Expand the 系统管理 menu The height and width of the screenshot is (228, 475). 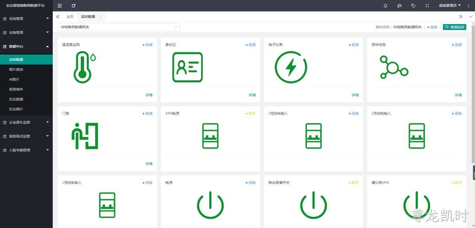point(26,19)
